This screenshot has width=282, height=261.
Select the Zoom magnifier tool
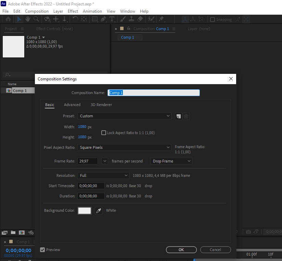click(36, 19)
